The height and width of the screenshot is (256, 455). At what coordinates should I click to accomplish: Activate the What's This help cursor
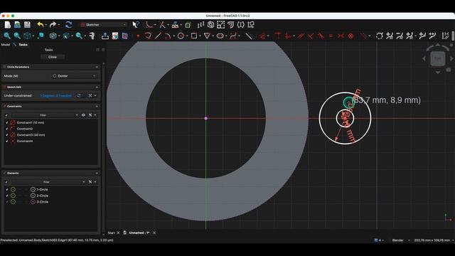coord(136,25)
